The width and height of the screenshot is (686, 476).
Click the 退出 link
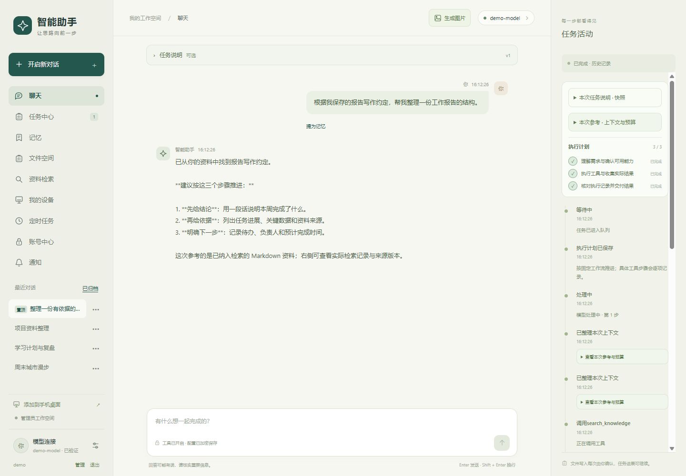tap(95, 465)
